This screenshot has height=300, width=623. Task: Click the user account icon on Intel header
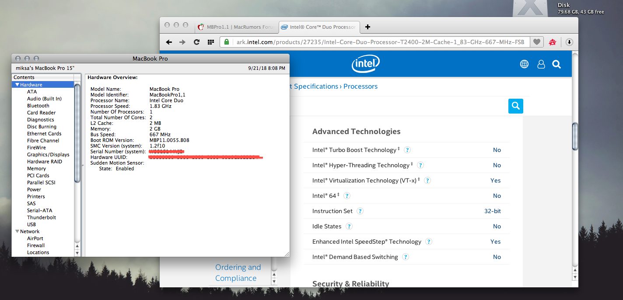click(541, 64)
